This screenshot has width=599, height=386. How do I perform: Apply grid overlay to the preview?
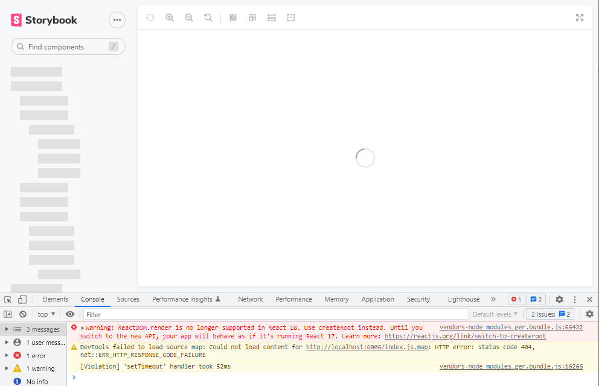[232, 17]
